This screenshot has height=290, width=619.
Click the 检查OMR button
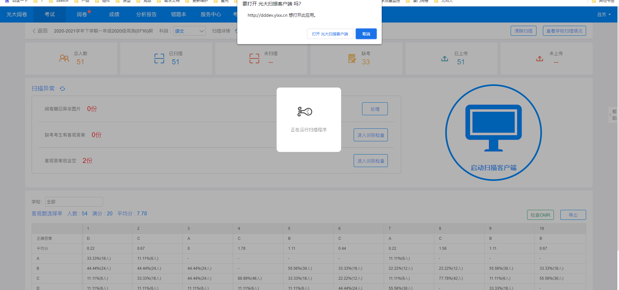coord(540,215)
